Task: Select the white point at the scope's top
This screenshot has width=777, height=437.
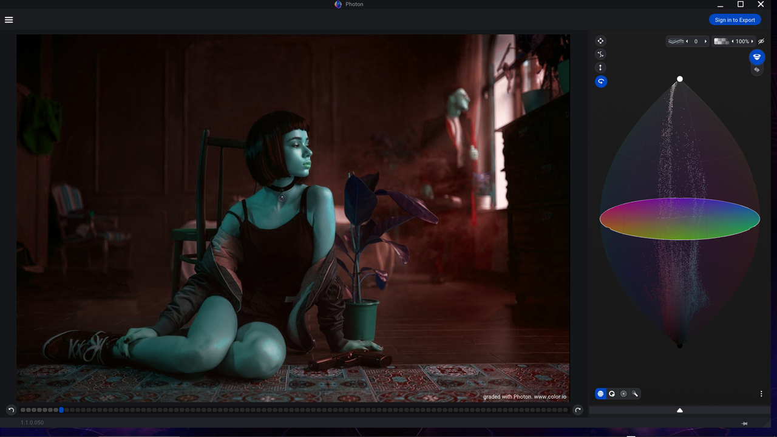Action: coord(680,79)
